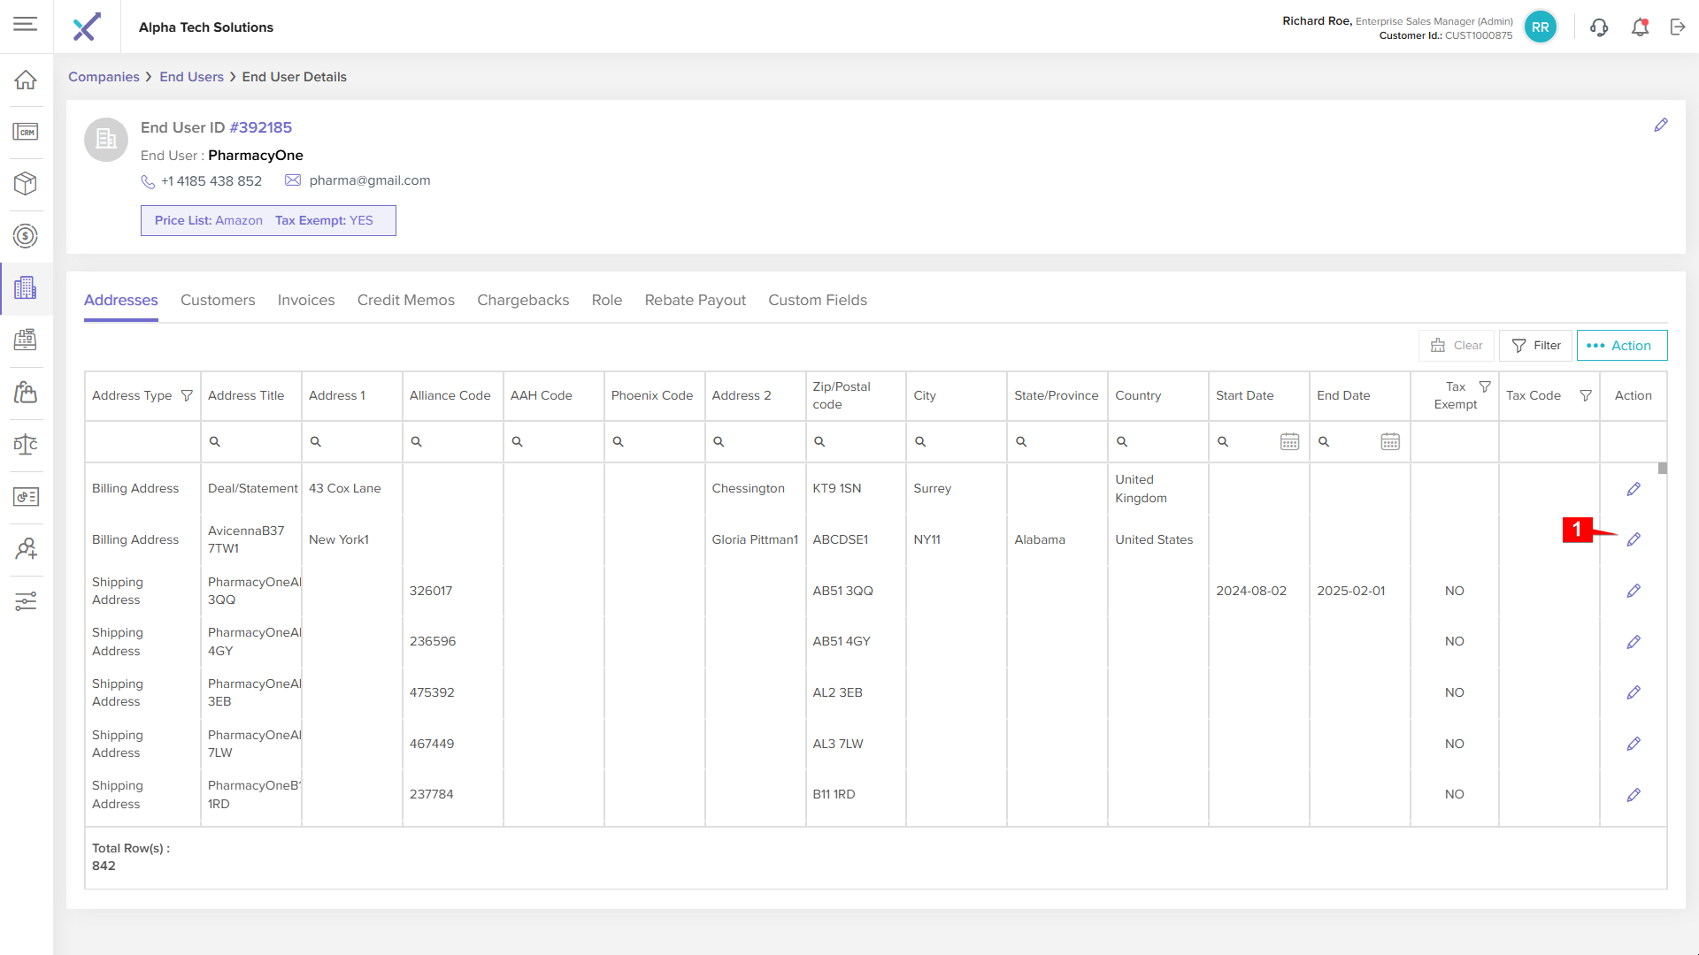Image resolution: width=1699 pixels, height=955 pixels.
Task: Open the Address Type column filter
Action: click(187, 395)
